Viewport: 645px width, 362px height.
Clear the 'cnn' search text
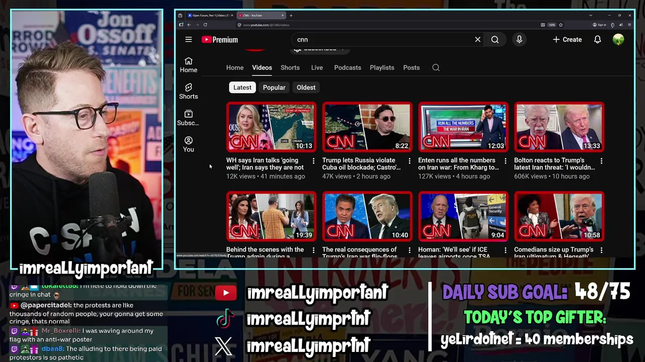click(x=478, y=40)
